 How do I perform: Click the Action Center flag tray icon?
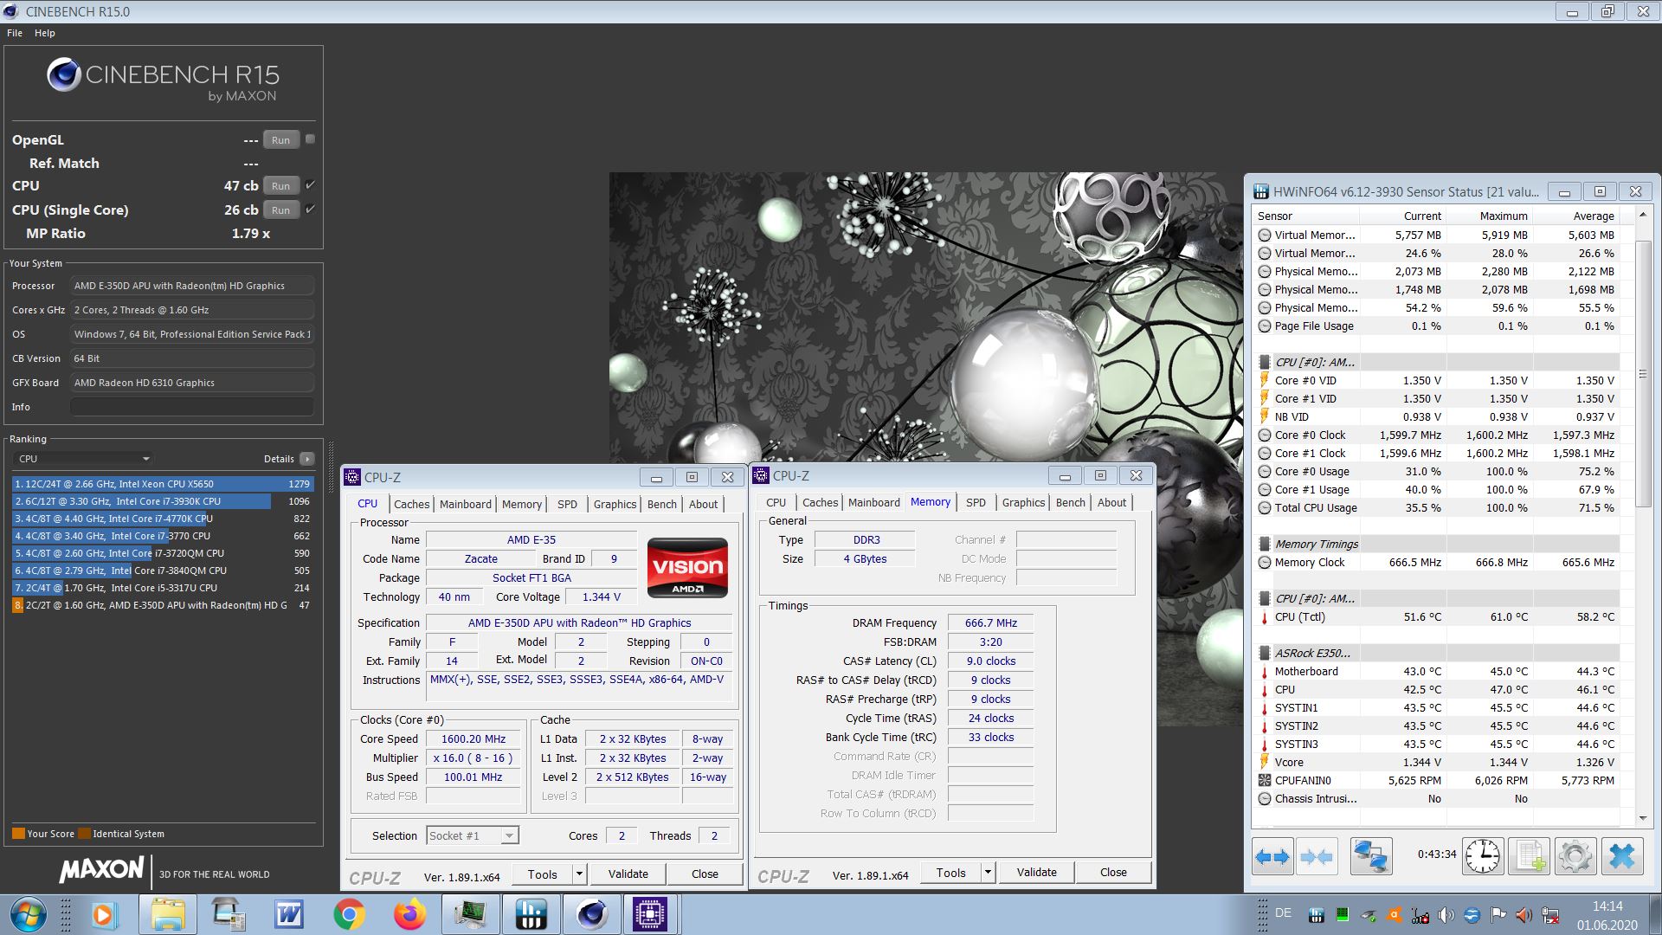point(1498,915)
